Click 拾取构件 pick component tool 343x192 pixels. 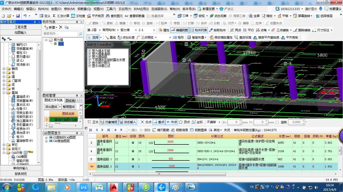pyautogui.click(x=217, y=30)
